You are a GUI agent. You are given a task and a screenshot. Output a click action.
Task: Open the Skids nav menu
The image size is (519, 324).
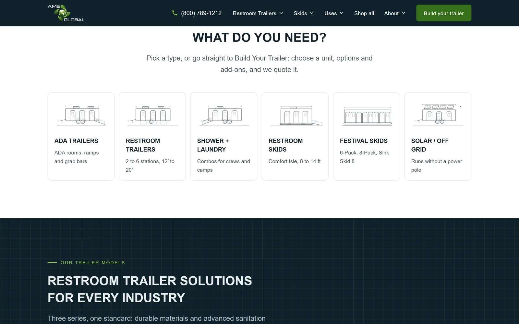(x=304, y=13)
